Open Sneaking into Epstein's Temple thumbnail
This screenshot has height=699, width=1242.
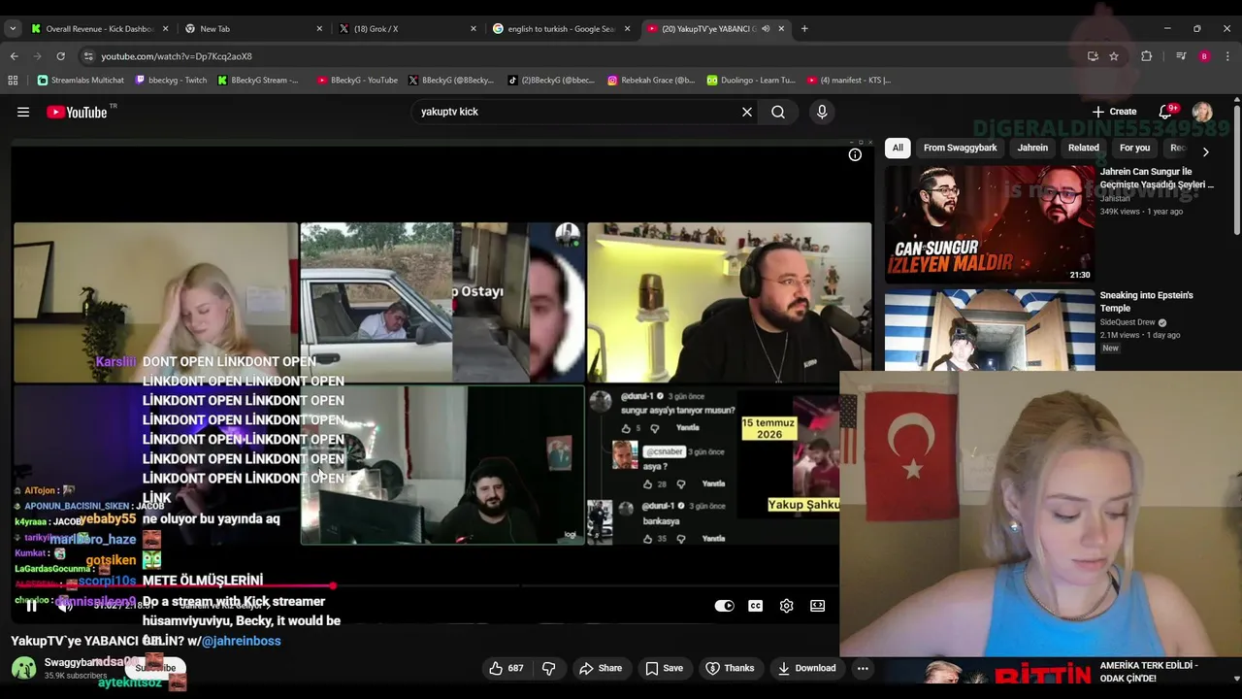[989, 330]
